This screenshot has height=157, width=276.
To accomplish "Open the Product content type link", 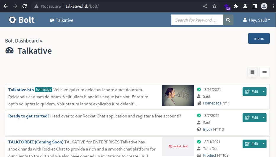I will (x=210, y=155).
